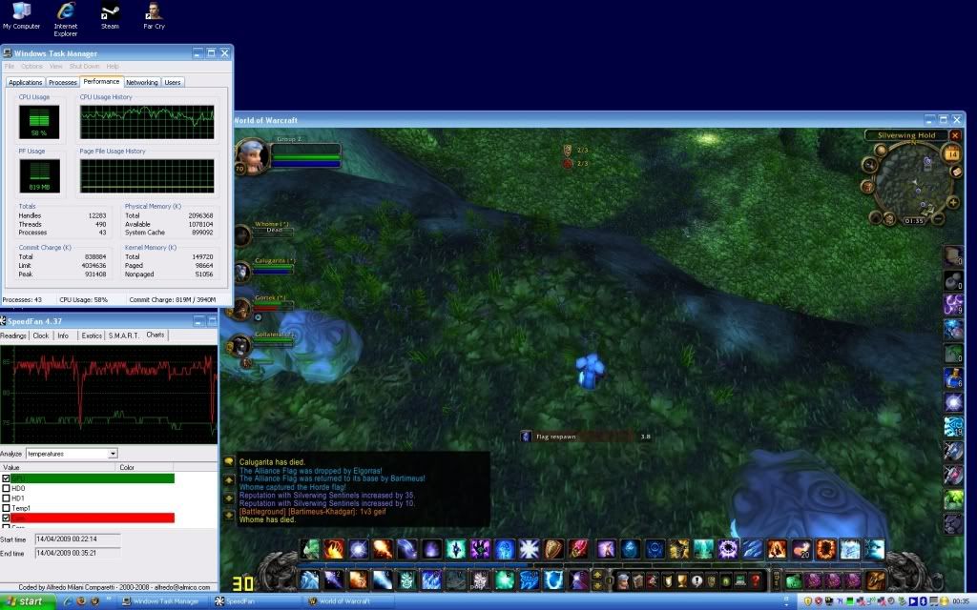Viewport: 977px width, 610px height.
Task: Switch to the Networking tab
Action: [142, 82]
